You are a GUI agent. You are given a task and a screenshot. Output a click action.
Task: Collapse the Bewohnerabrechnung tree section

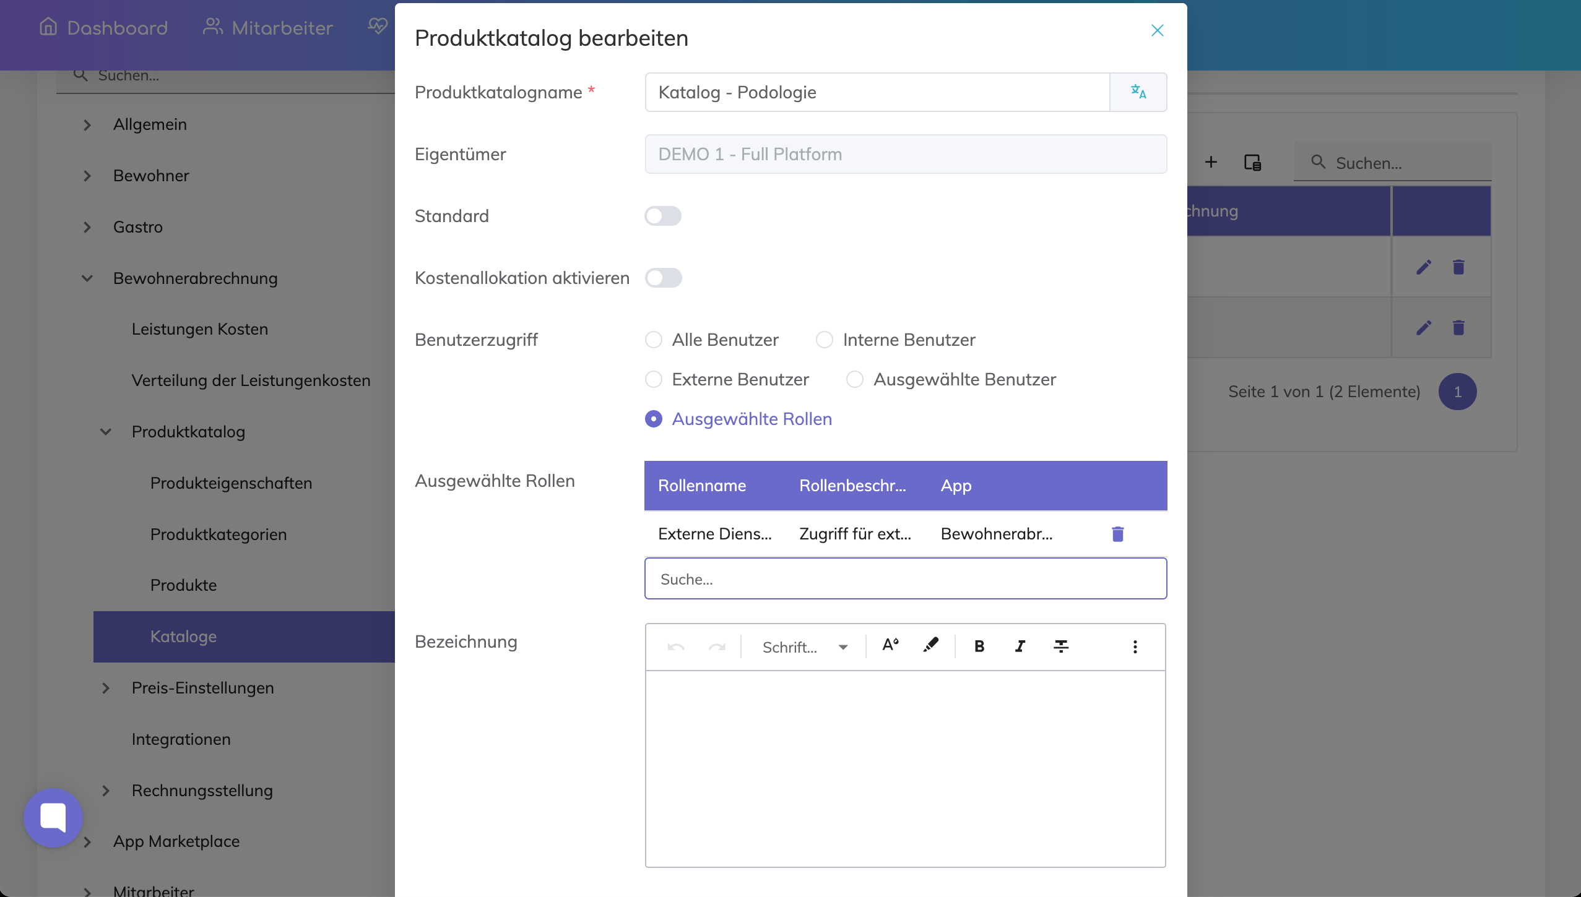point(87,278)
